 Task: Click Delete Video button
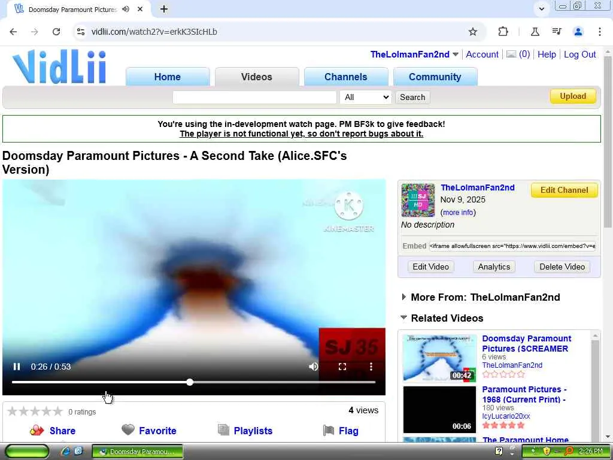562,267
